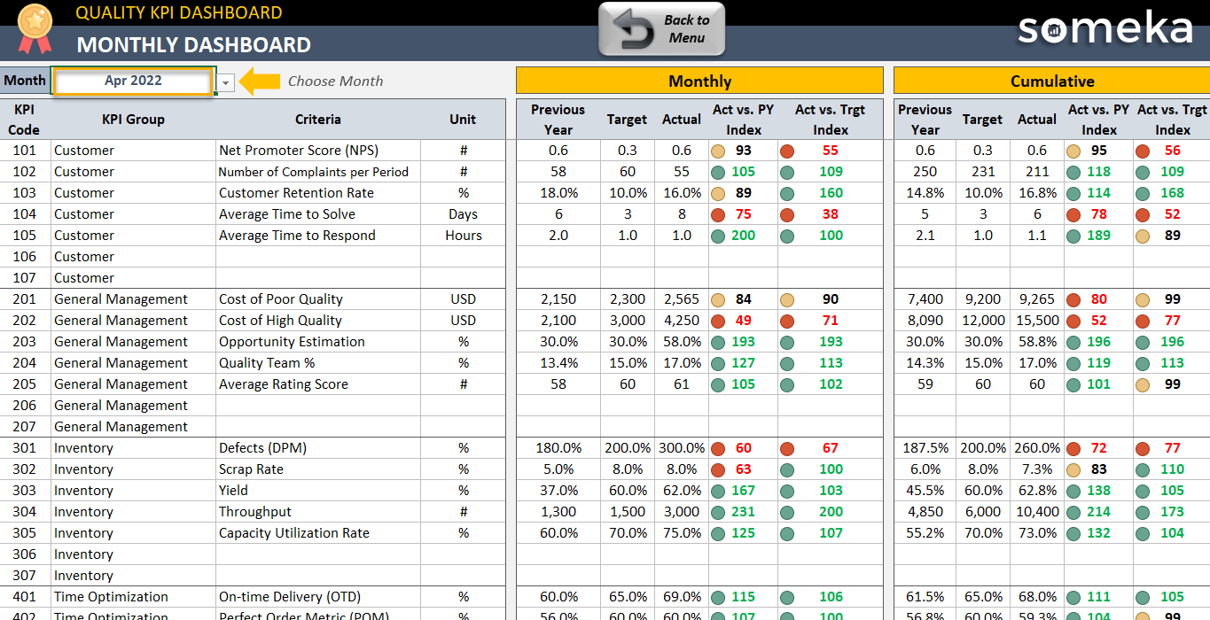
Task: Click KPI code 101 cell
Action: (x=25, y=150)
